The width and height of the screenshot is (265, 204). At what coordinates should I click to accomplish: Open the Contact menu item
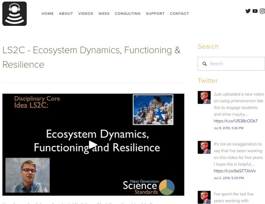pyautogui.click(x=179, y=14)
